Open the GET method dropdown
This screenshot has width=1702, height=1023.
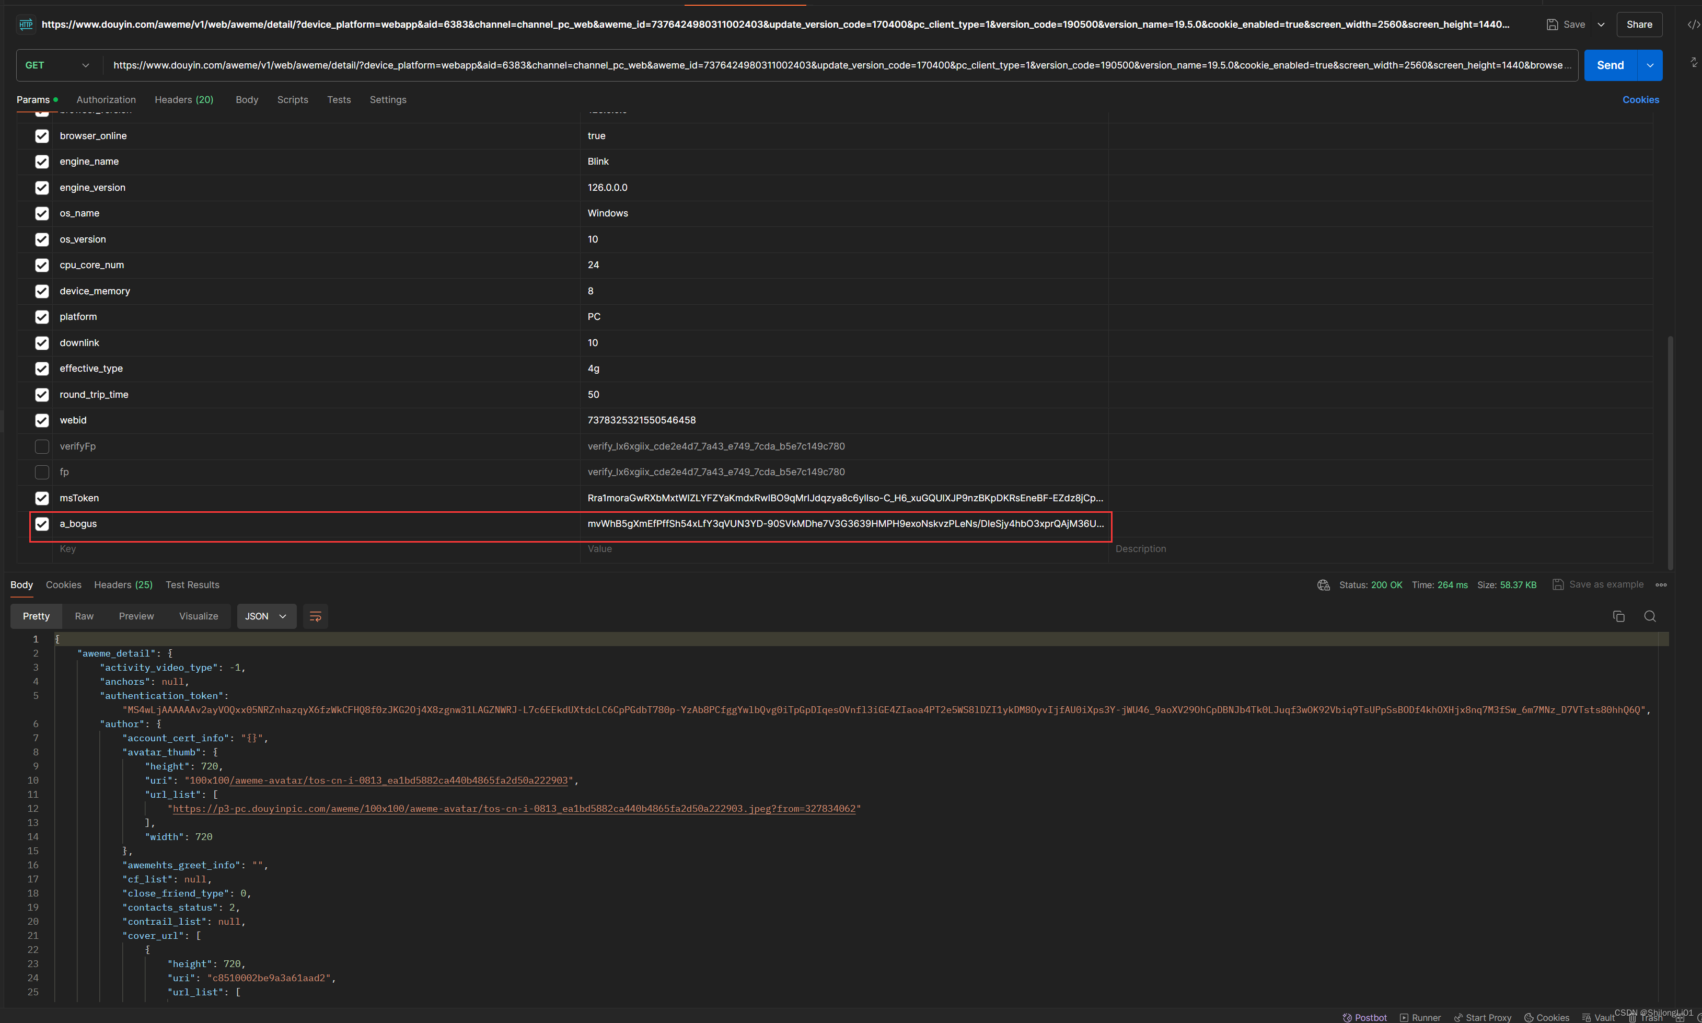point(58,65)
